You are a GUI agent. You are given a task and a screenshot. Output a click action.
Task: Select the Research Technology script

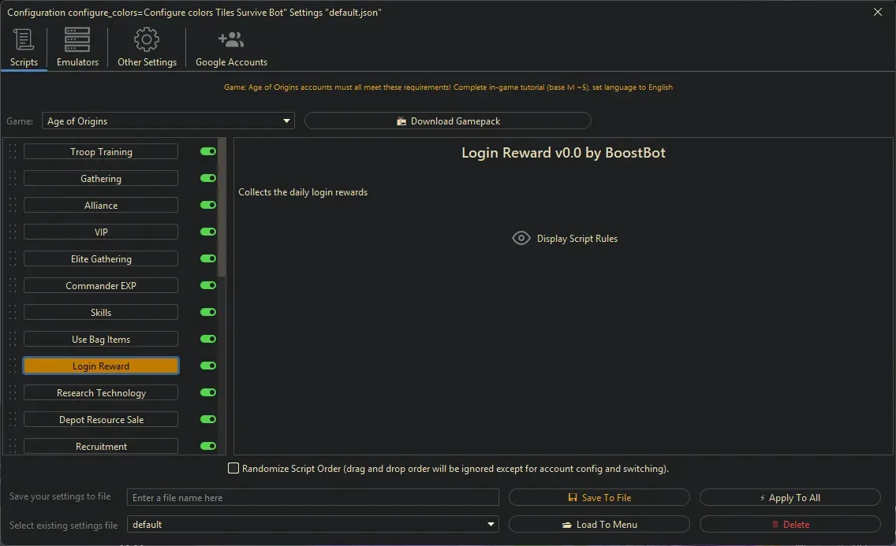(x=100, y=392)
